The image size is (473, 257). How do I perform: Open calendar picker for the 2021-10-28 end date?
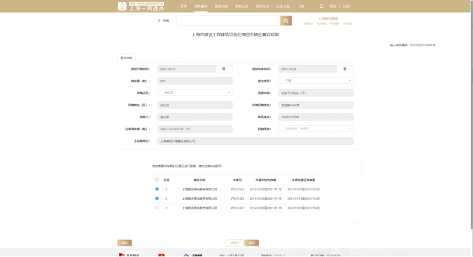[345, 69]
